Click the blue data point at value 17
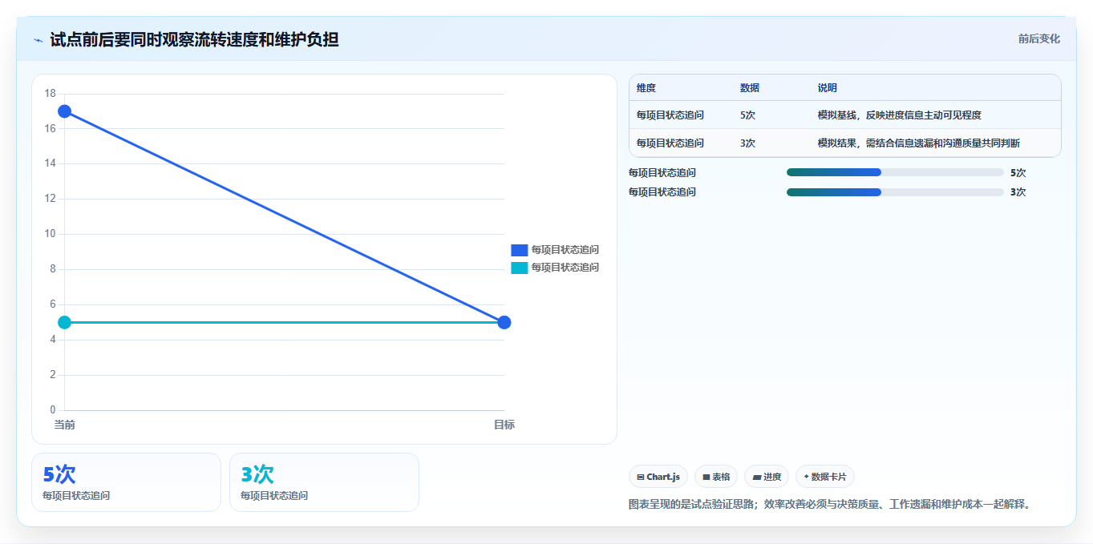Image resolution: width=1093 pixels, height=544 pixels. 64,111
